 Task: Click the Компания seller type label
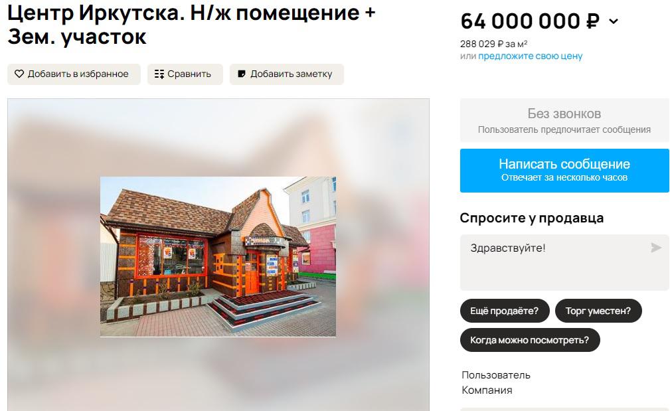click(487, 390)
